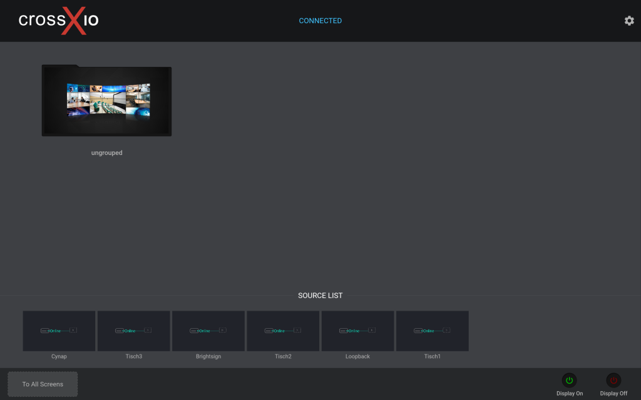Image resolution: width=641 pixels, height=400 pixels.
Task: Click the SOURCE LIST header
Action: [x=320, y=296]
